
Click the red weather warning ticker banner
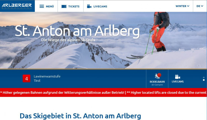tap(103, 92)
